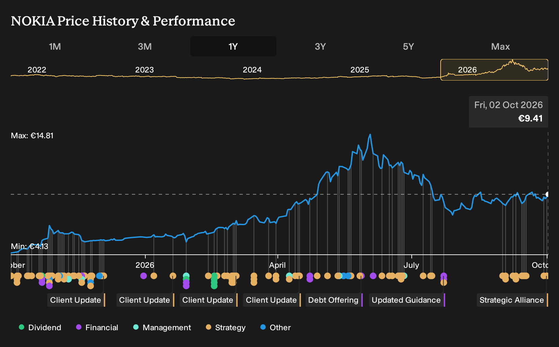The height and width of the screenshot is (347, 559).
Task: Switch to the 5Y time range
Action: tap(408, 46)
